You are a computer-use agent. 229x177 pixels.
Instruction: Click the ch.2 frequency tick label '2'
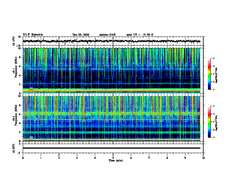tap(20, 132)
